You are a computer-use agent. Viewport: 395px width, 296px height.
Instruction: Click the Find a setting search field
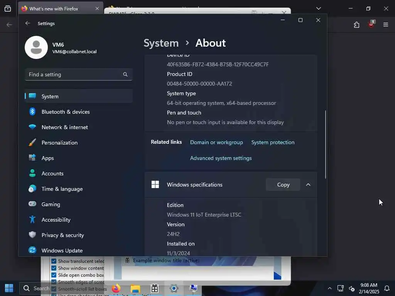coord(79,74)
